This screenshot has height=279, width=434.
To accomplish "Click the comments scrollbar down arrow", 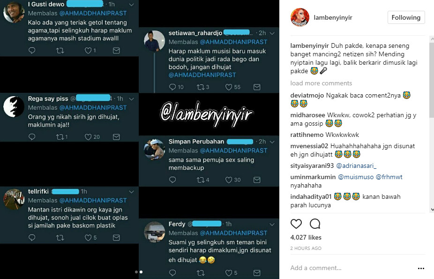I will click(x=432, y=210).
